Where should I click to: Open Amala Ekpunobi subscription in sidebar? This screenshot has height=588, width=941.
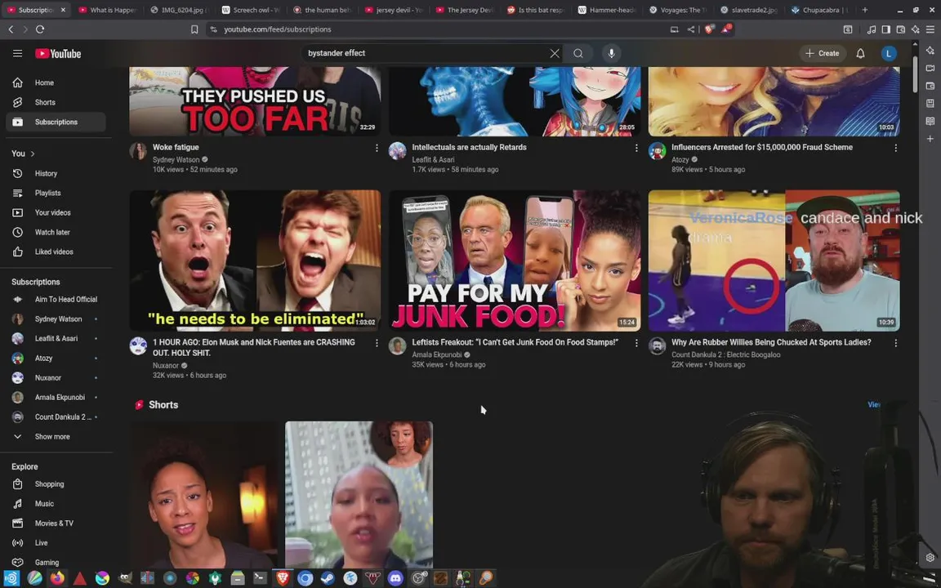coord(56,397)
